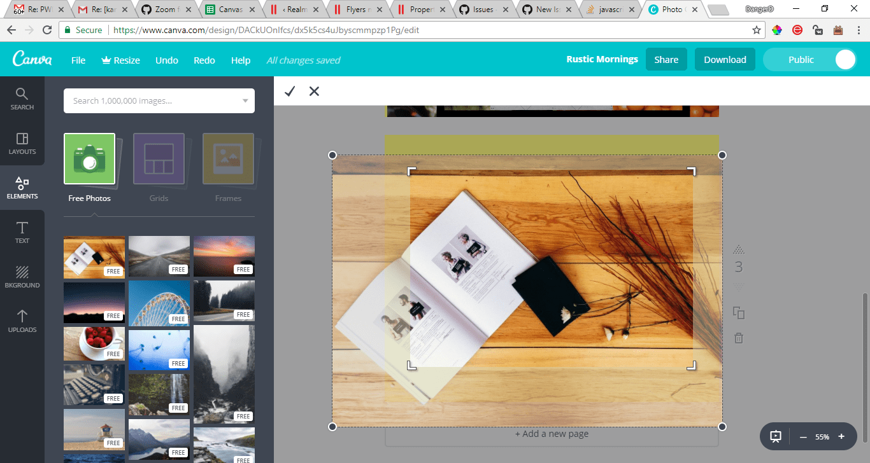Cancel the crop with the X icon
This screenshot has width=870, height=463.
point(314,91)
